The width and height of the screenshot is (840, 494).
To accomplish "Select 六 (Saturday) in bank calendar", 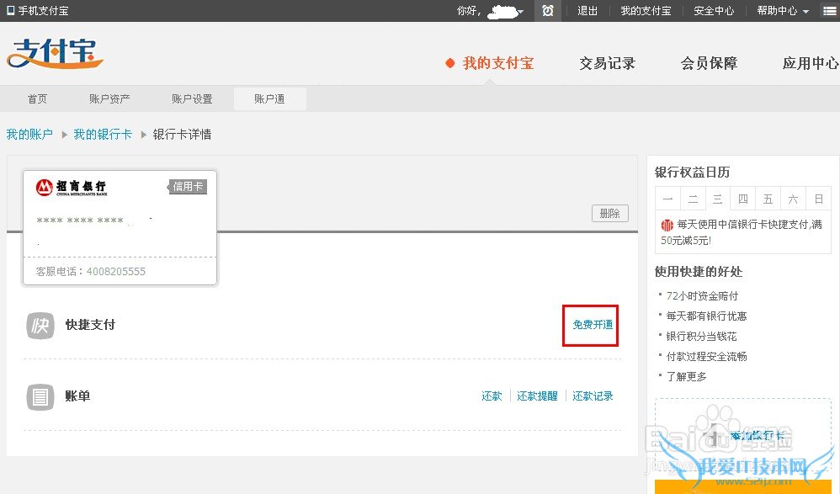I will [x=794, y=199].
